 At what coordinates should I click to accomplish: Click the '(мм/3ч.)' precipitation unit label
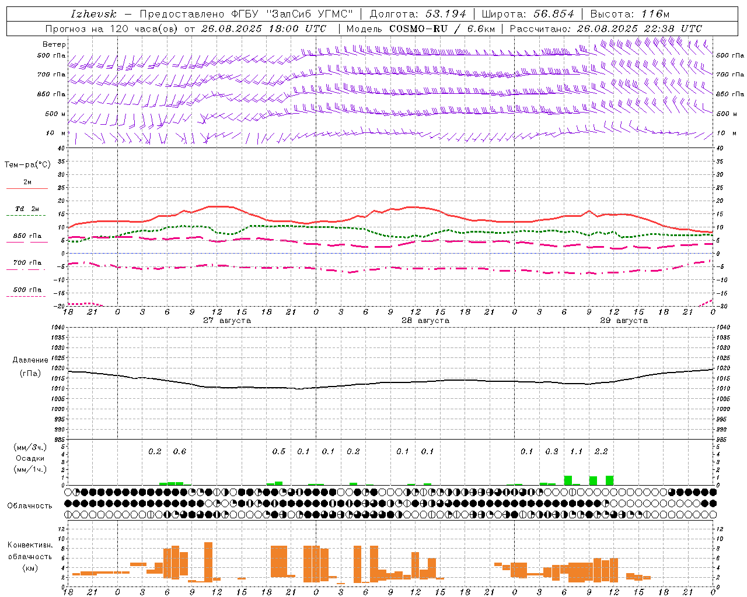click(30, 447)
